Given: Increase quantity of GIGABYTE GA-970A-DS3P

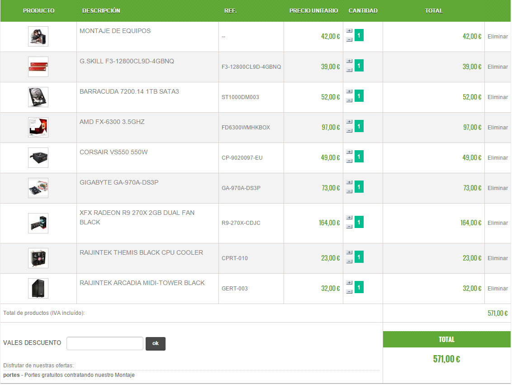Looking at the screenshot, I should pyautogui.click(x=349, y=182).
